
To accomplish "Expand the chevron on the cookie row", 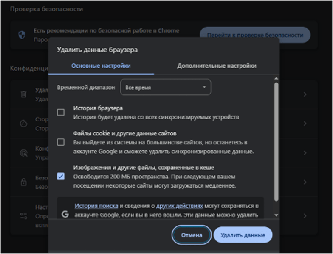I will [305, 124].
